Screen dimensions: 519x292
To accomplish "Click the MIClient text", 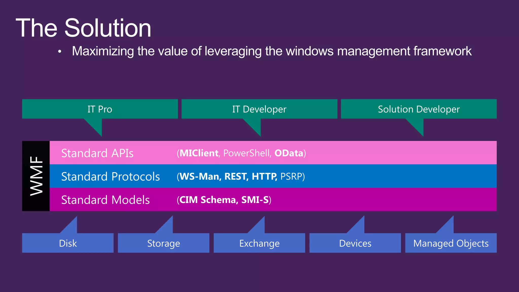I will pyautogui.click(x=199, y=153).
